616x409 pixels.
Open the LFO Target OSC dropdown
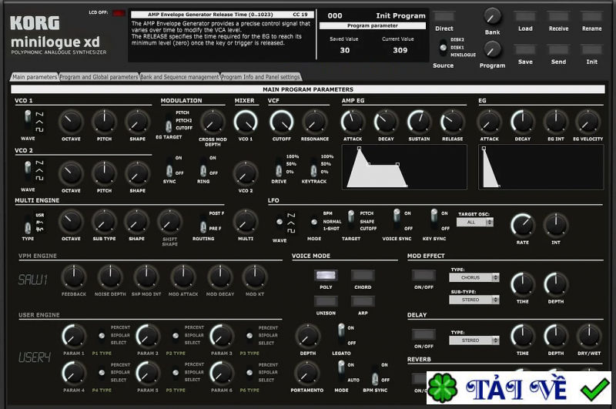(474, 222)
